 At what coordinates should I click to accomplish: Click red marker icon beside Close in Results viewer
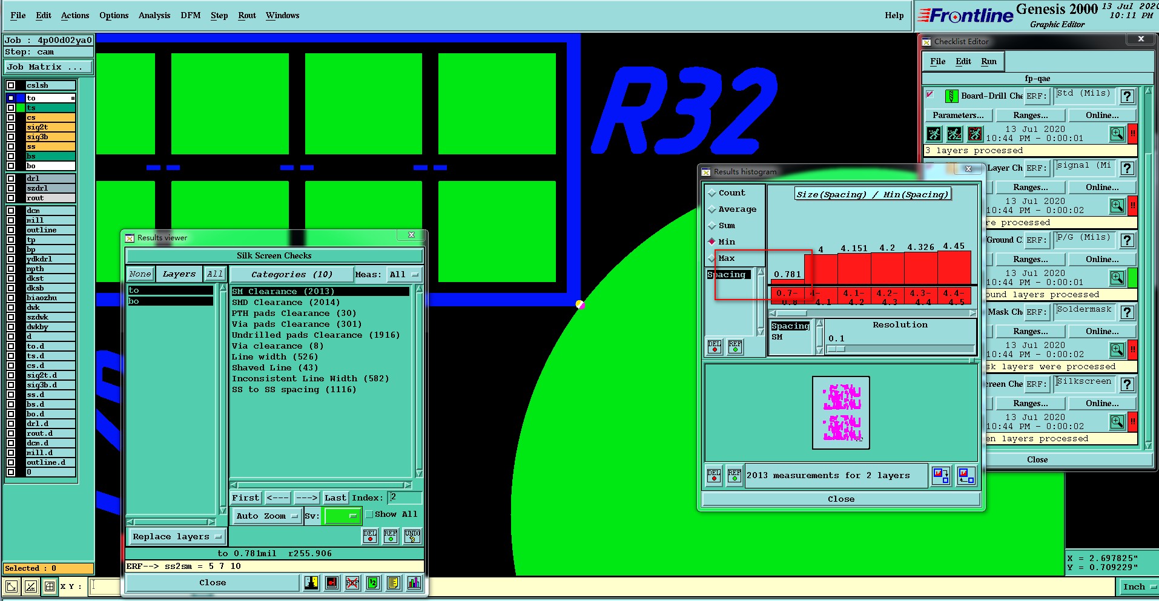332,583
